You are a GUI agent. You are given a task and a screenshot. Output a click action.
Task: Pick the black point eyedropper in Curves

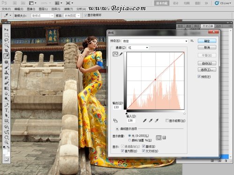[x=145, y=120]
